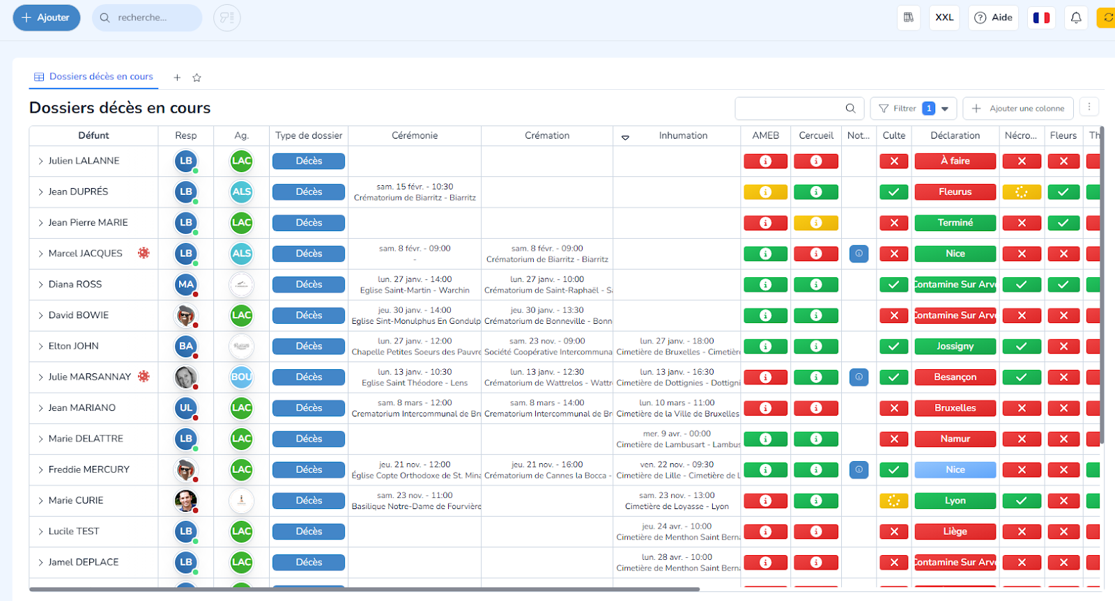
Task: Toggle Culte green check for Jean DUPRÉS
Action: [x=893, y=192]
